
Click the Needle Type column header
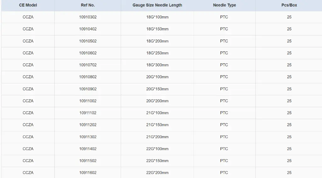click(224, 5)
